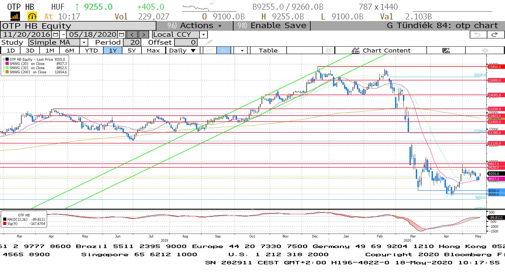Select candlestick chart type icon

click(x=224, y=50)
